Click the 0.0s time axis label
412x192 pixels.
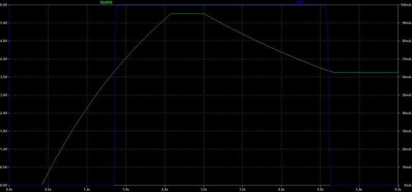tap(9, 189)
